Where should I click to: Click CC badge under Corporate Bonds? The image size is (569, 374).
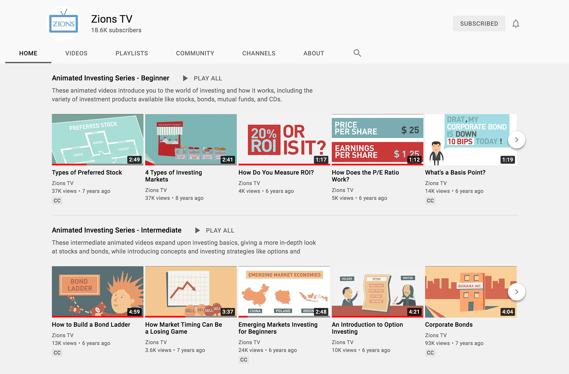430,353
